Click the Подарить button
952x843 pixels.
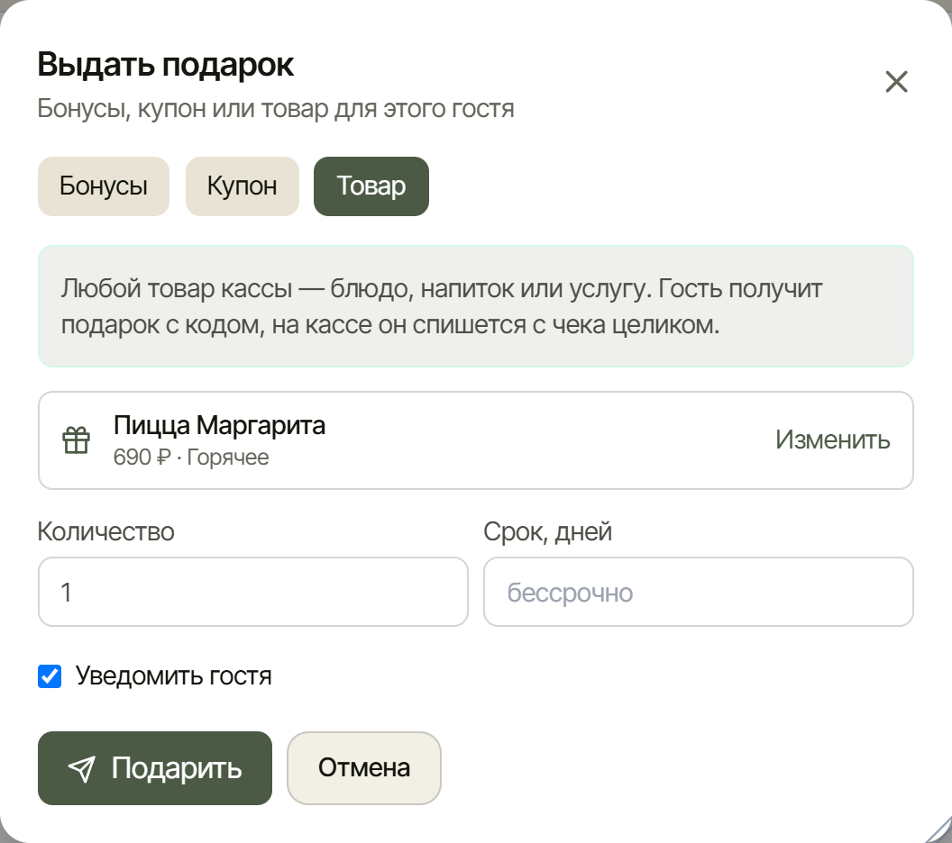[x=155, y=768]
